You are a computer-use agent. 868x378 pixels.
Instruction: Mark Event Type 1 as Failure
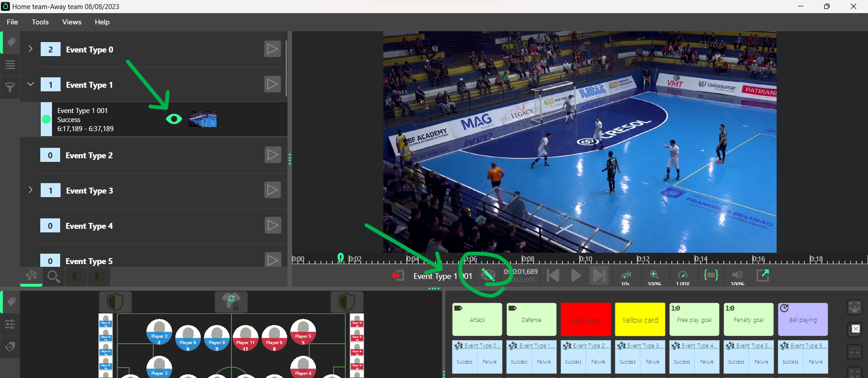click(x=544, y=362)
